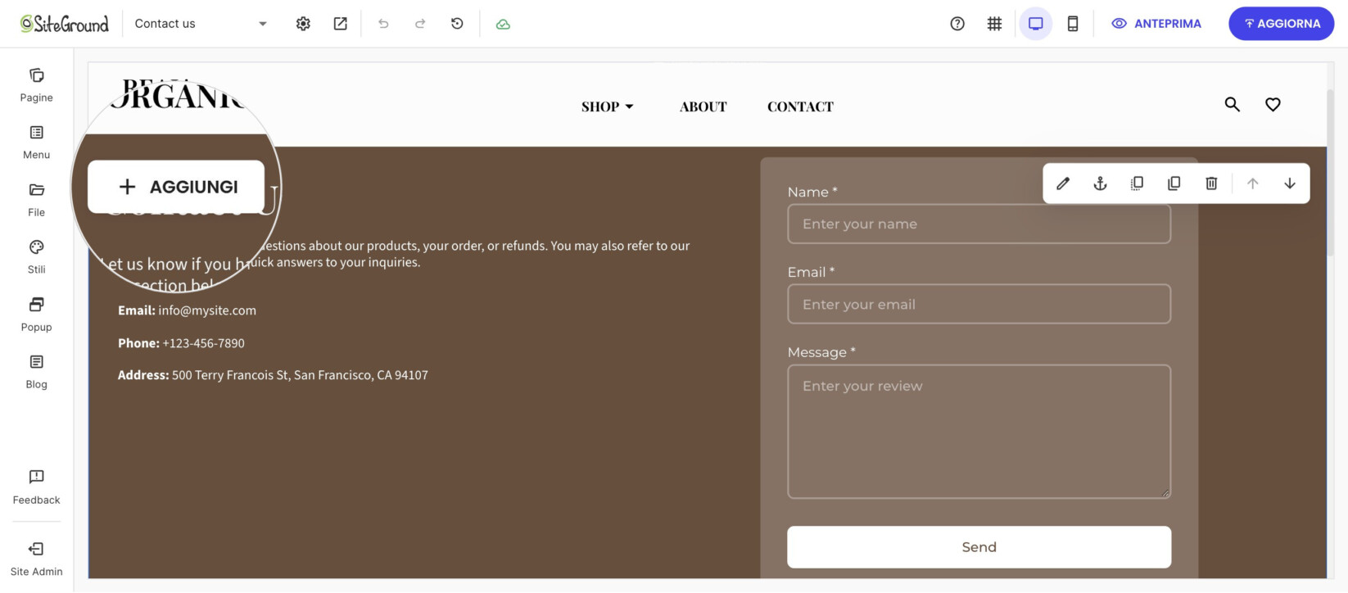Select the '+123-456-7890' phone text
1348x593 pixels.
point(203,343)
